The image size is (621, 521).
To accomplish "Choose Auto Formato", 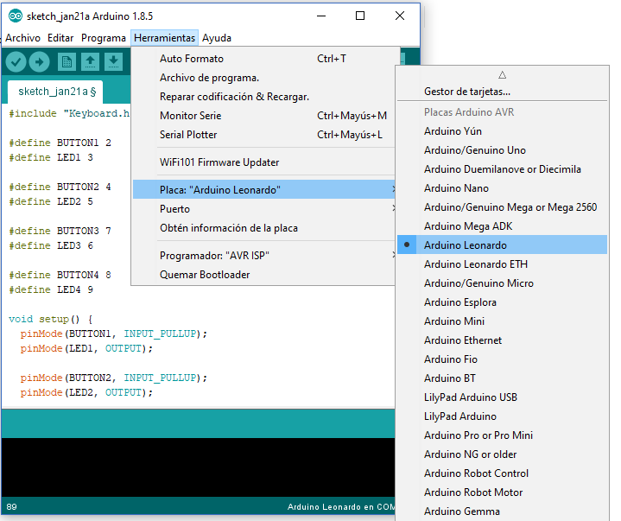I will pos(263,59).
